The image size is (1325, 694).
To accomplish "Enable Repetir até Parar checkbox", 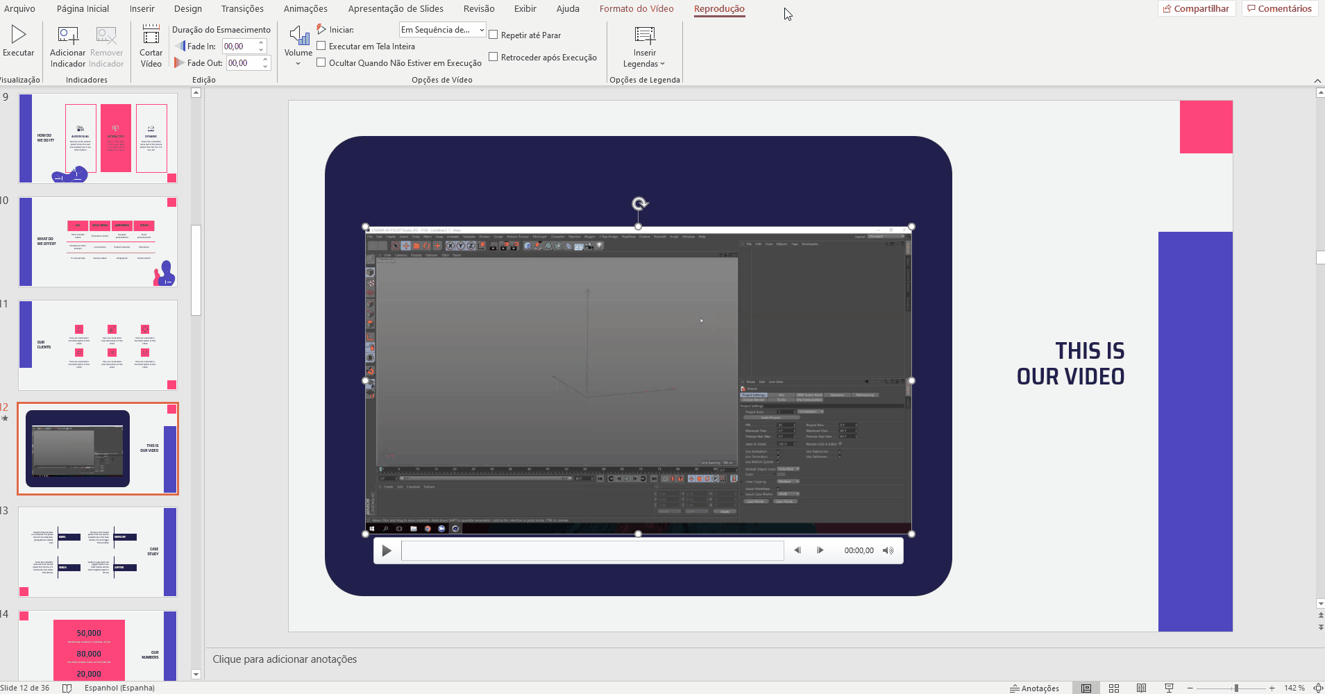I will [x=493, y=35].
